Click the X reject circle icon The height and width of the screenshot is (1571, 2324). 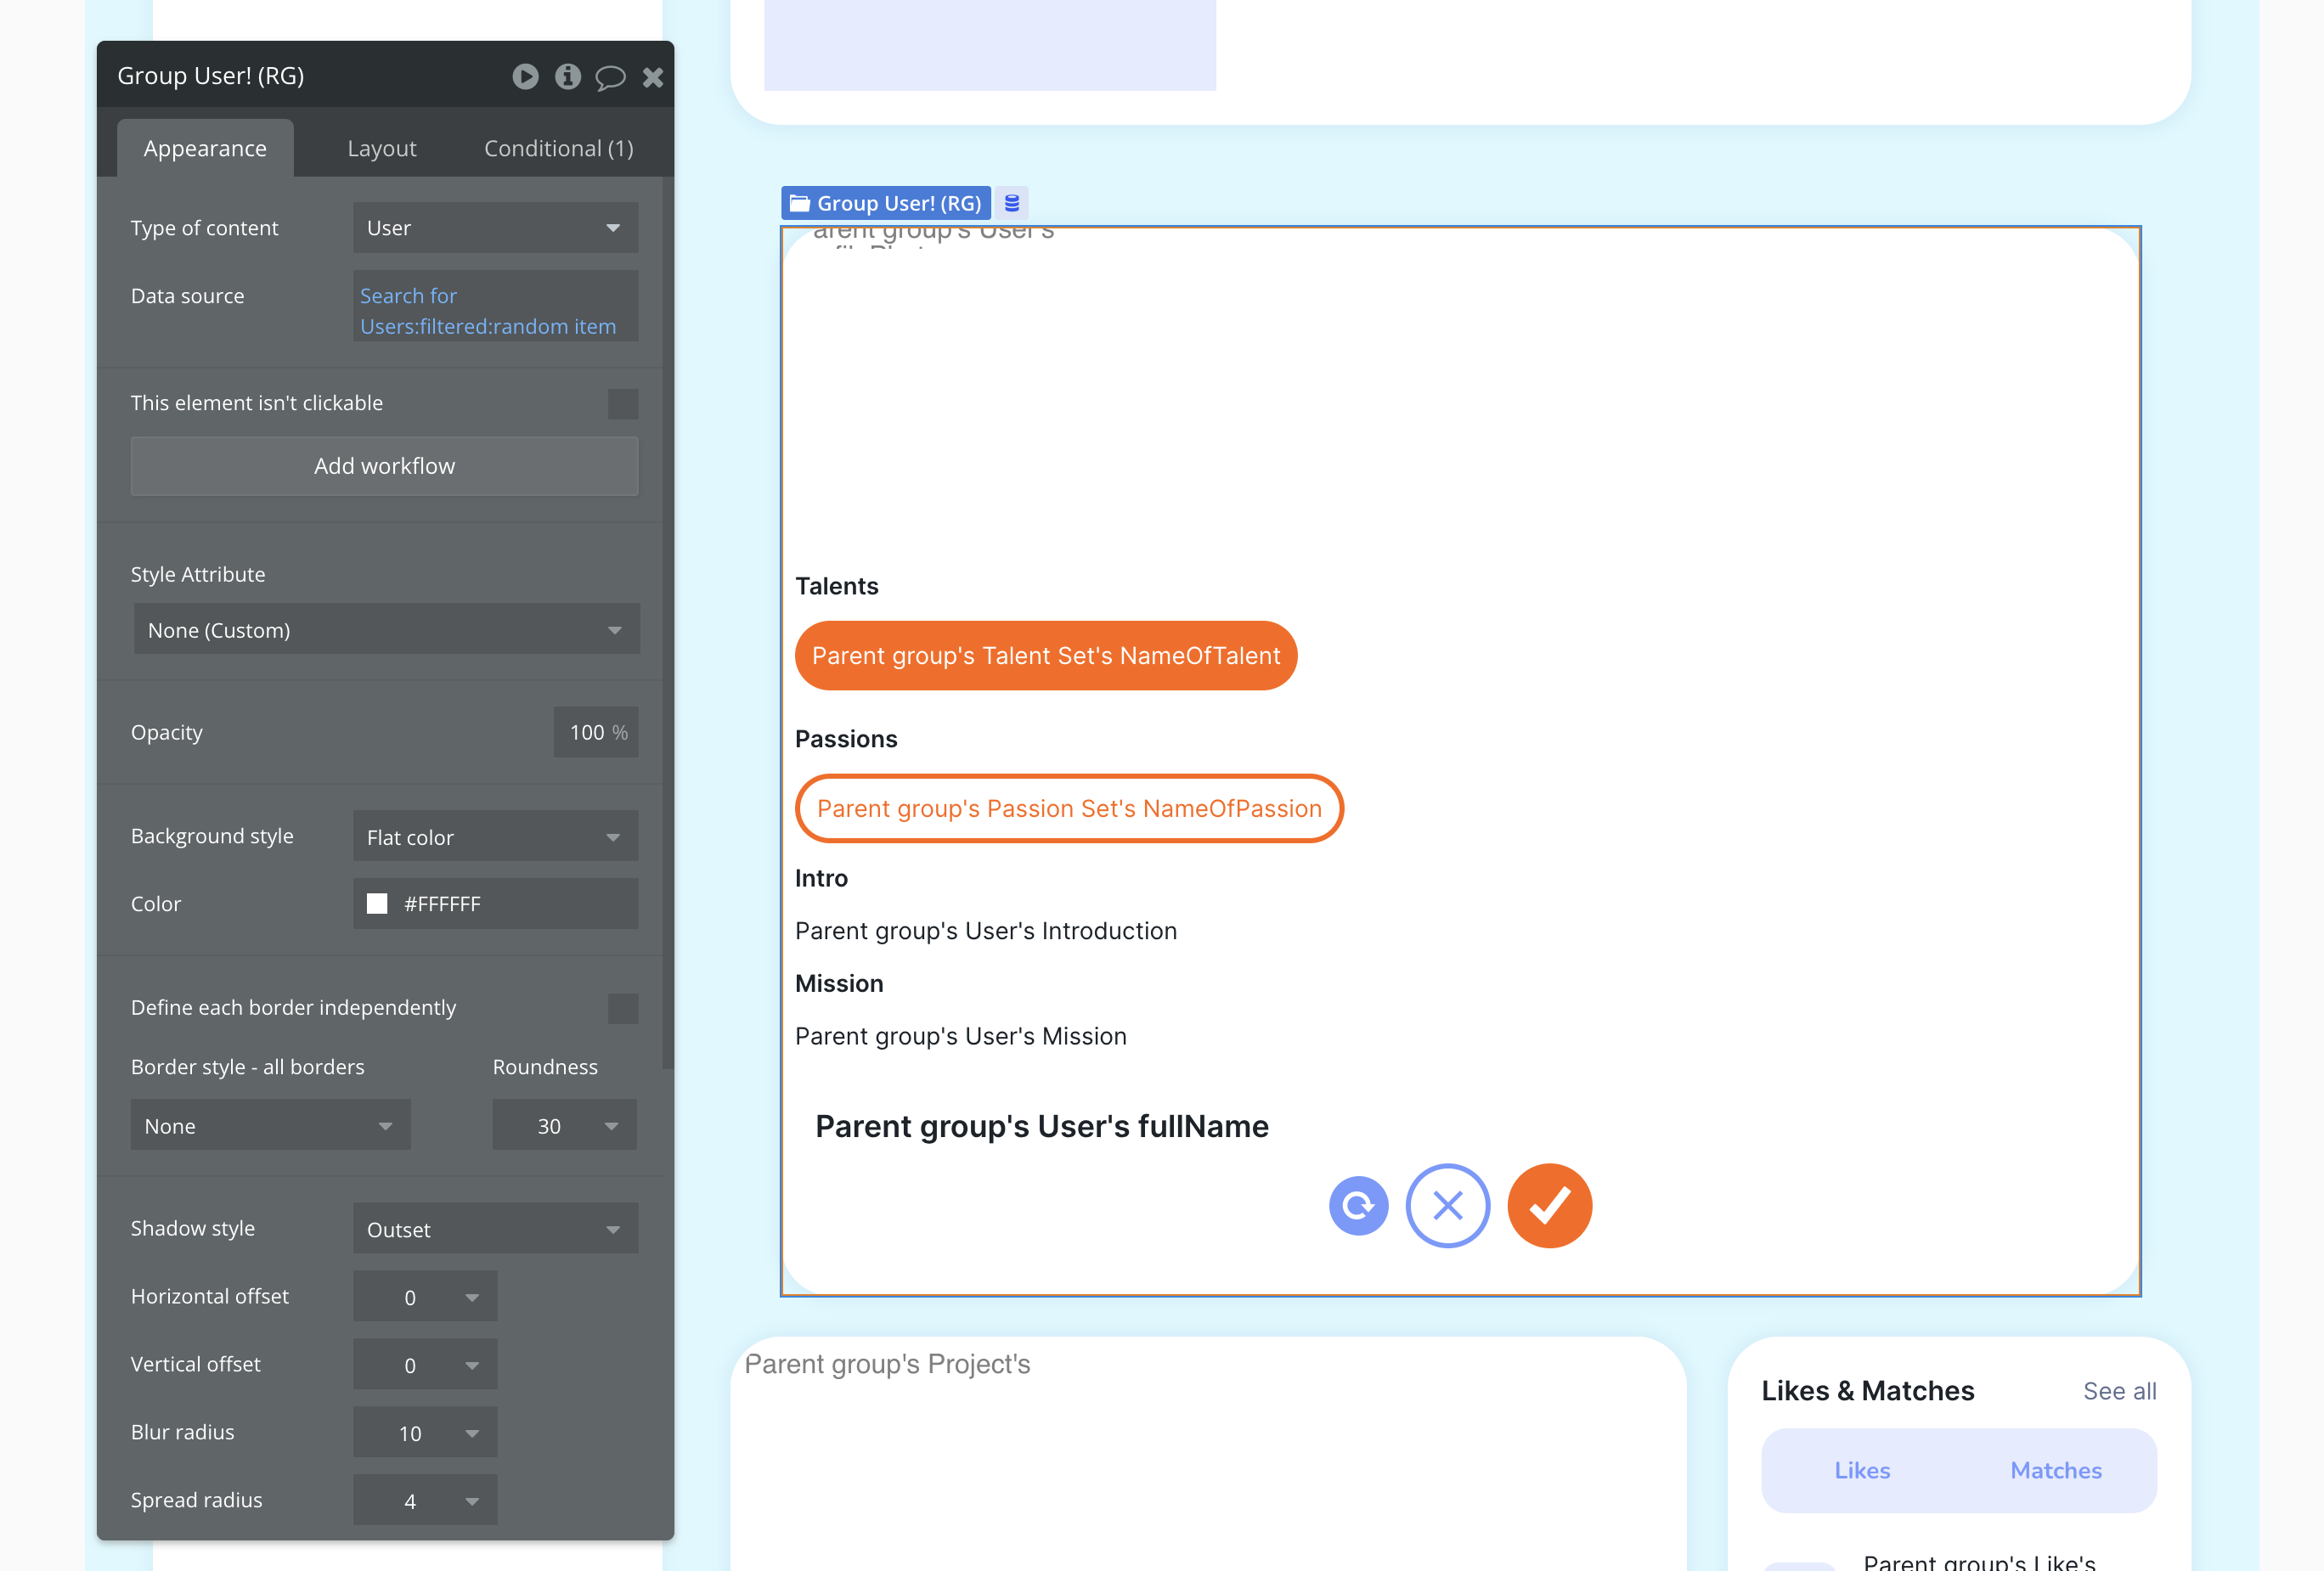click(1447, 1206)
